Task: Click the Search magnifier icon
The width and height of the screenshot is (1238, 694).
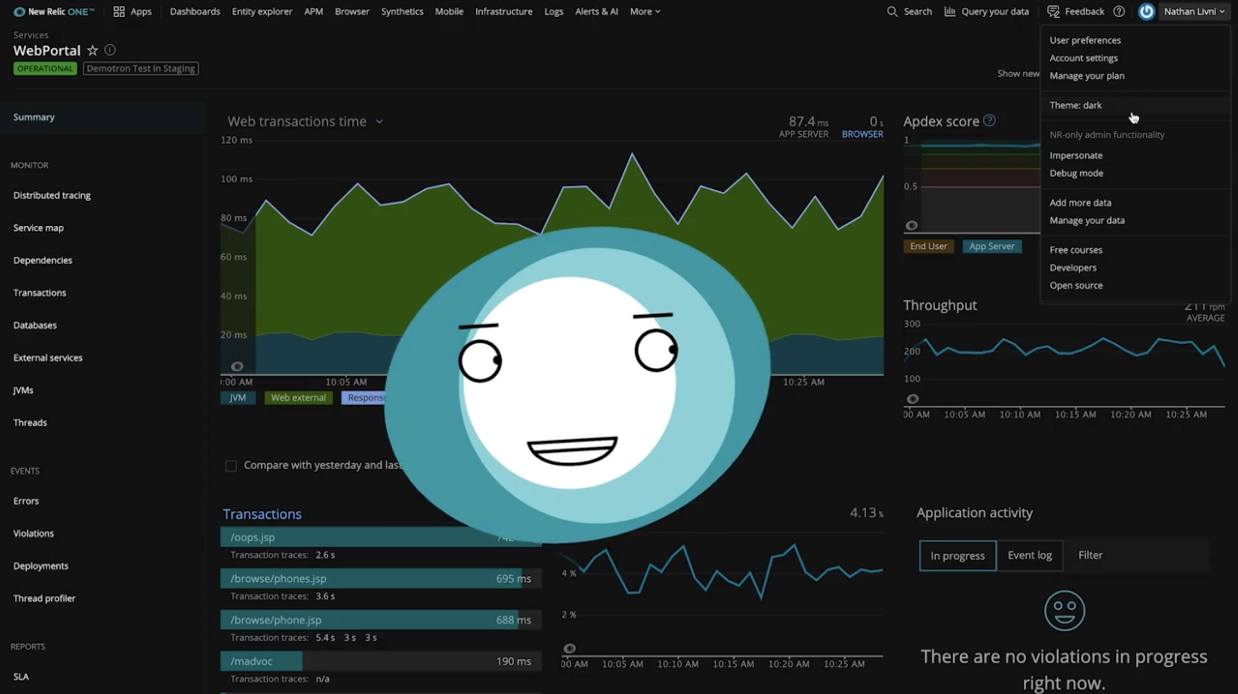Action: click(892, 11)
